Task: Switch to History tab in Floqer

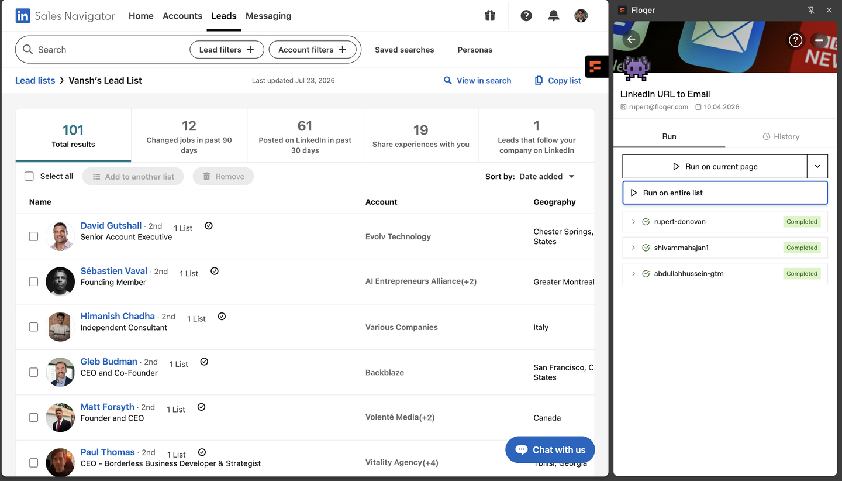Action: point(781,136)
